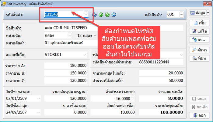Expand the STORE01 storage location dropdown
Image resolution: width=213 pixels, height=122 pixels.
coord(84,55)
